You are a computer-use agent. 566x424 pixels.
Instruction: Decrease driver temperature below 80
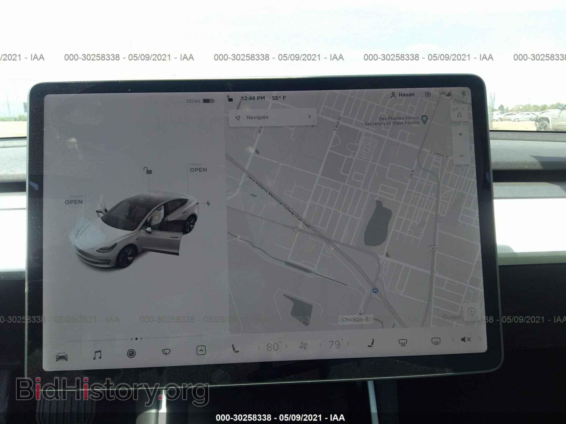pyautogui.click(x=259, y=347)
